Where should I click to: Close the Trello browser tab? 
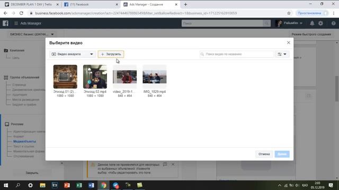point(57,4)
